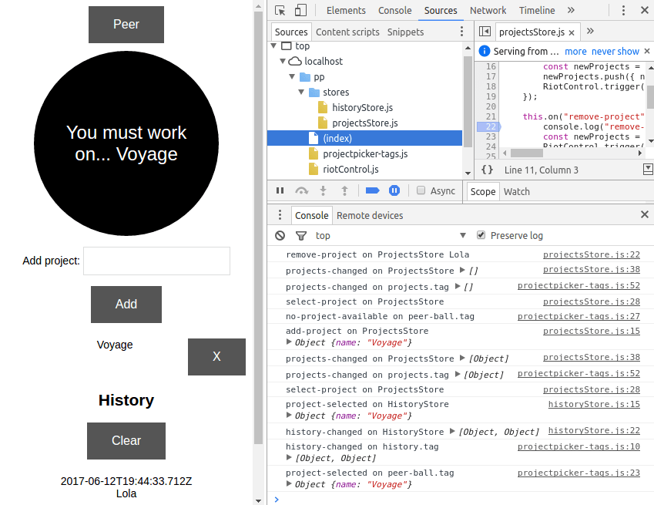The height and width of the screenshot is (505, 654).
Task: Pretty print the source with braces icon
Action: click(487, 170)
